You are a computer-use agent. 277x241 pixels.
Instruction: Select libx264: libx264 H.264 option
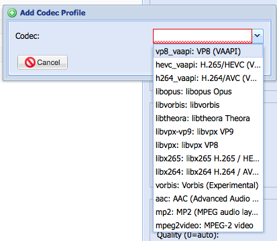click(x=208, y=172)
